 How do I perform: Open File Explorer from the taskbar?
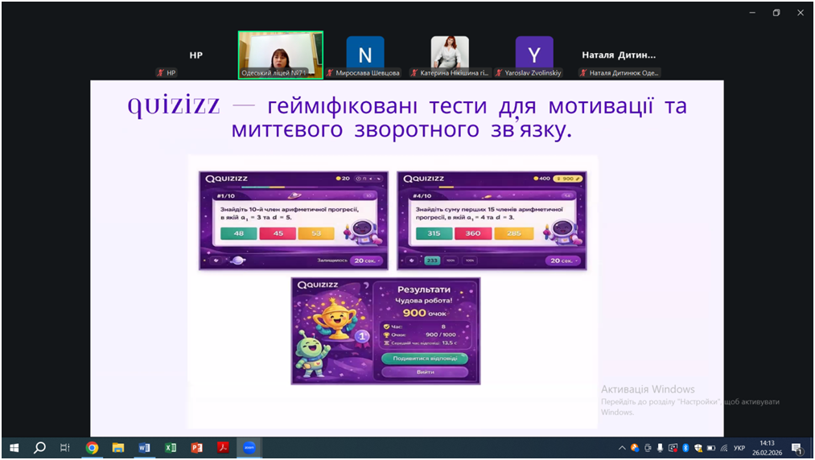[x=118, y=448]
